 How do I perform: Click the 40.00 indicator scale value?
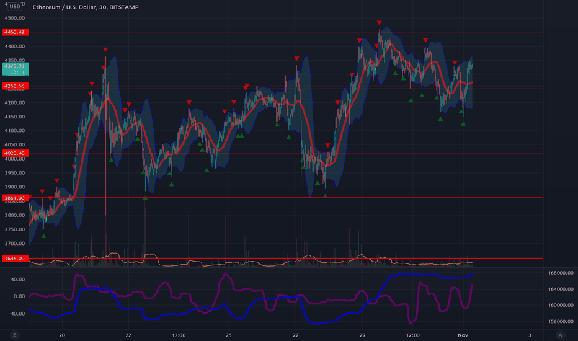click(18, 280)
